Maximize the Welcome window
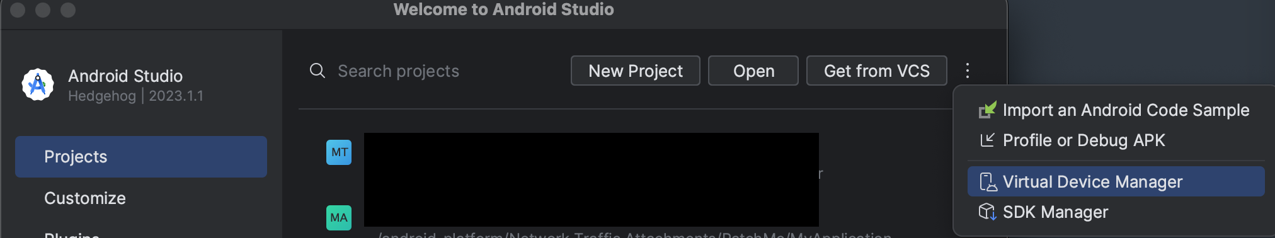The image size is (1275, 238). pyautogui.click(x=68, y=10)
